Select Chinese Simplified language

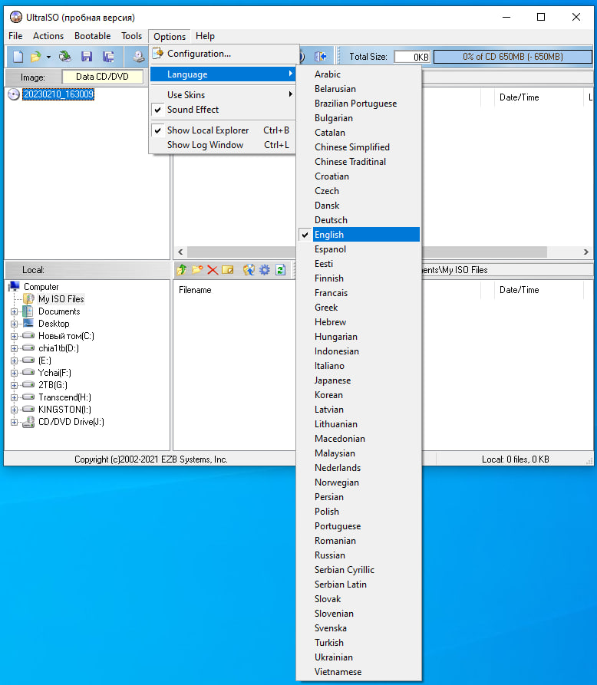click(x=359, y=147)
